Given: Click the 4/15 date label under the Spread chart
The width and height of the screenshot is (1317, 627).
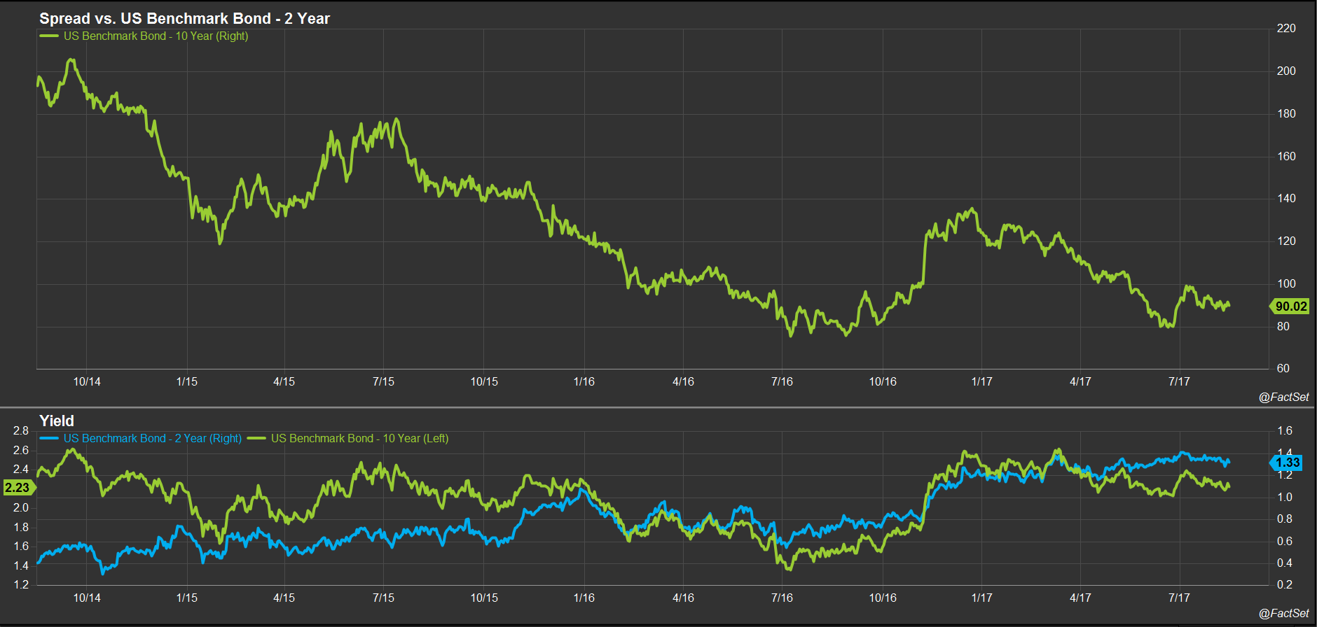Looking at the screenshot, I should pos(284,381).
